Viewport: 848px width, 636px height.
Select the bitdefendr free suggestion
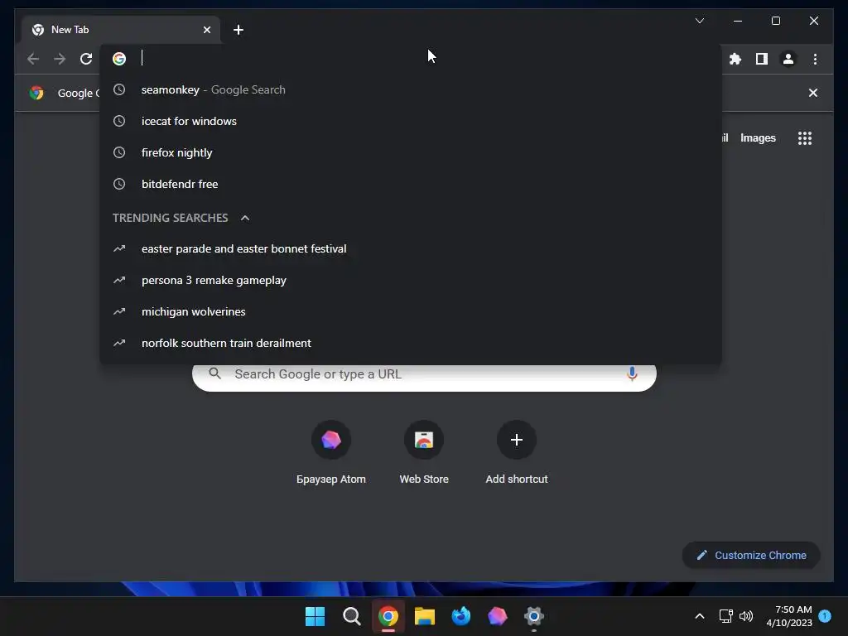click(x=411, y=184)
